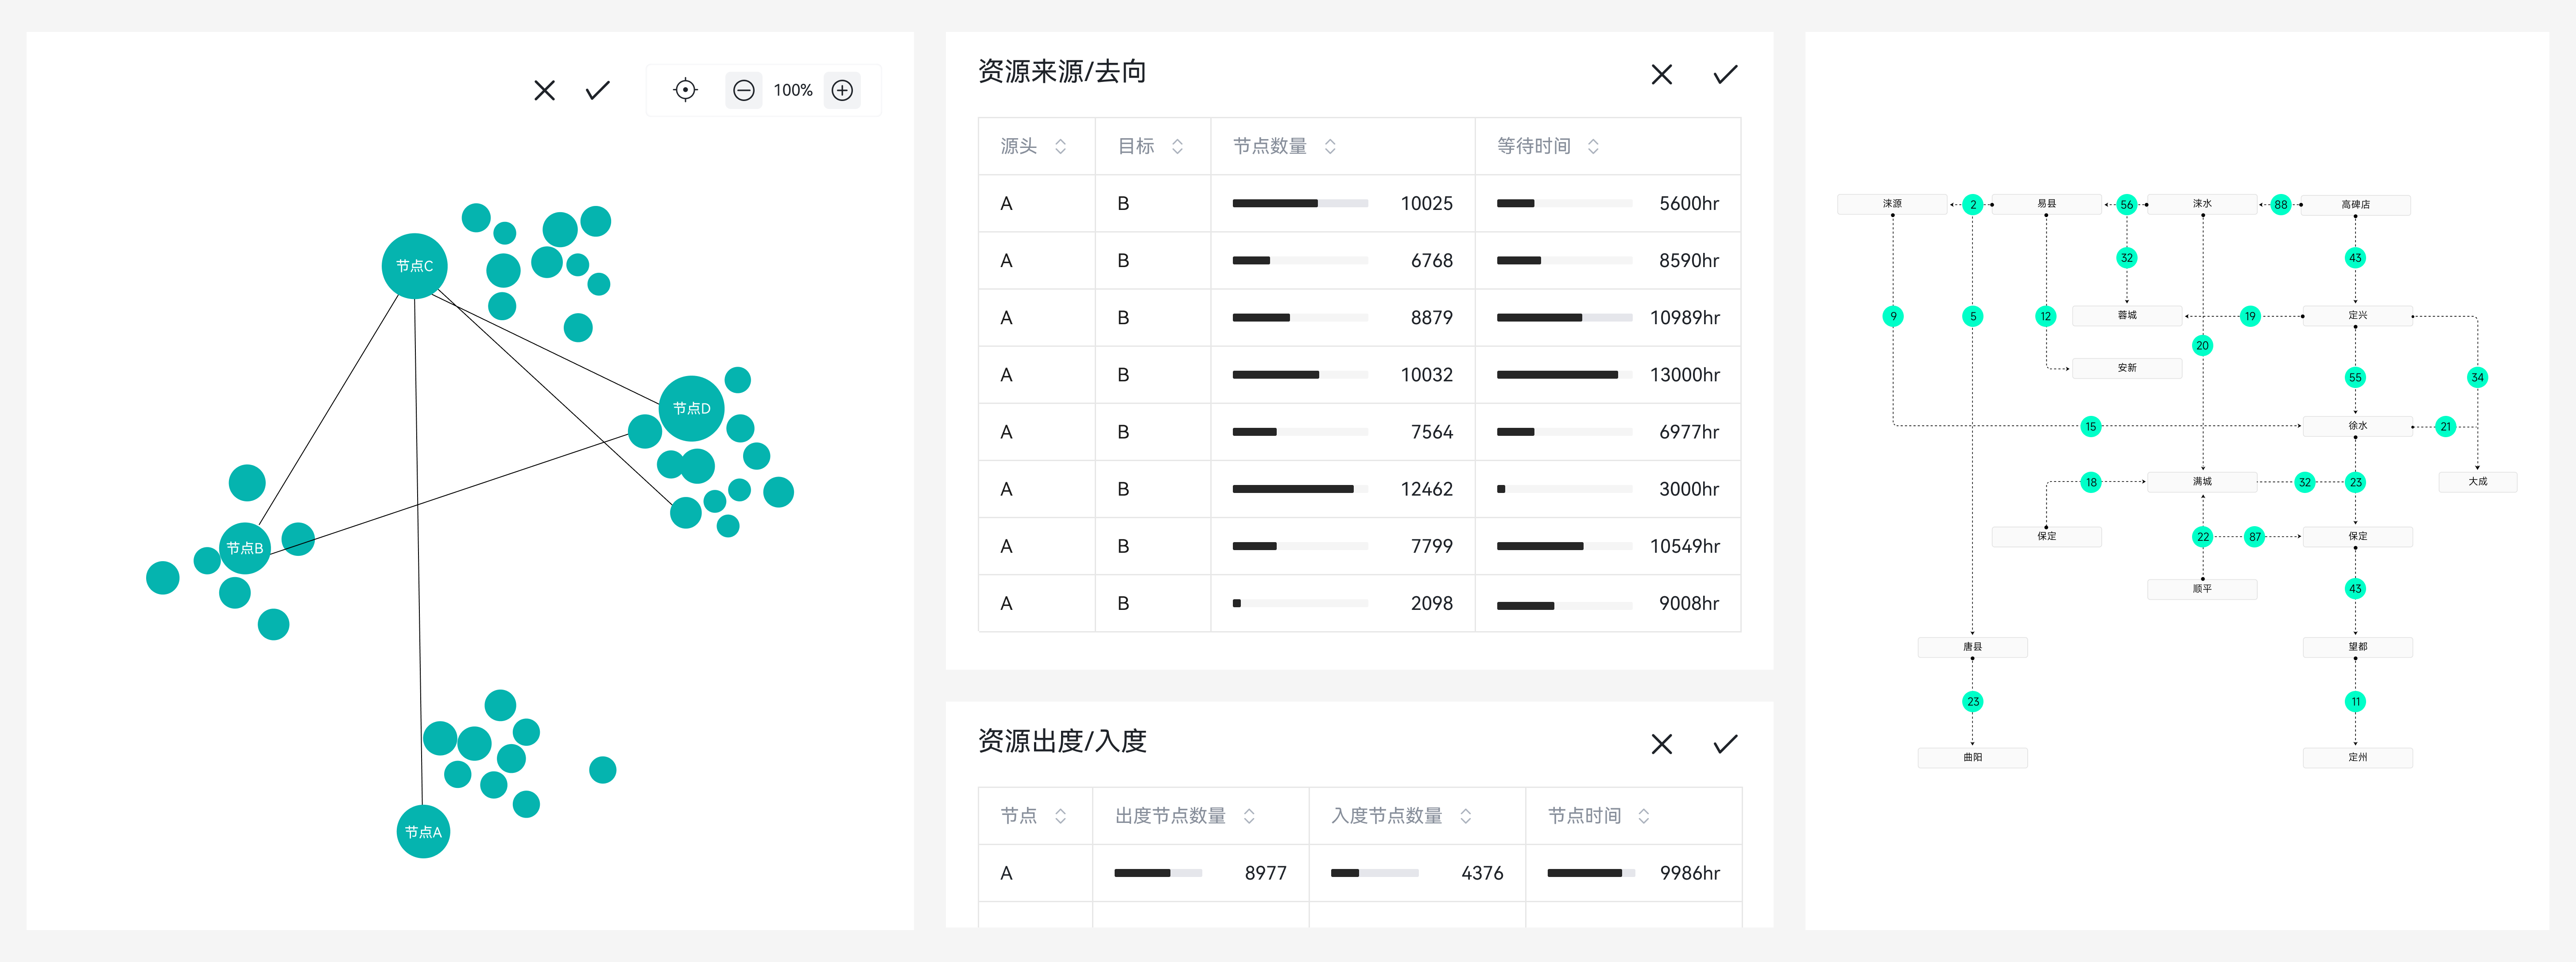Select the 节点A circle in graph

tap(423, 831)
